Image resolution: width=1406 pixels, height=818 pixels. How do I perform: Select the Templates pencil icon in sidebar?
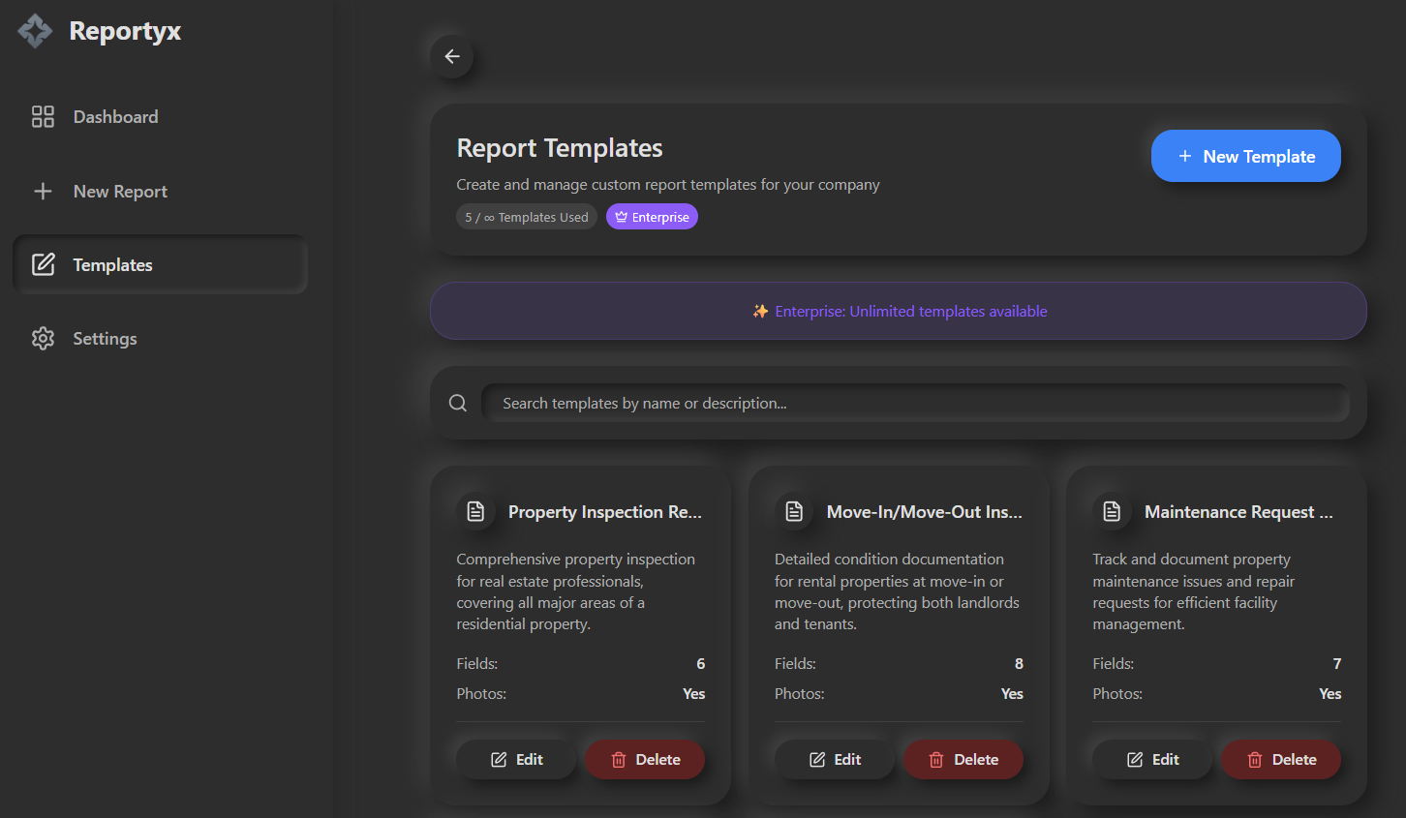43,263
